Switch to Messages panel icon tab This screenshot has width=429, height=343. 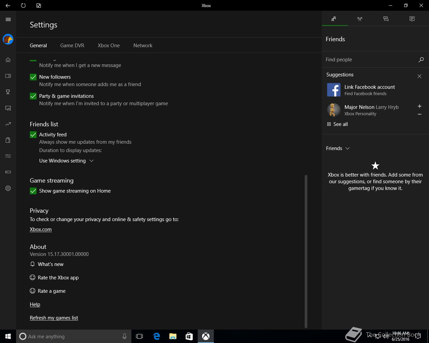pos(386,19)
